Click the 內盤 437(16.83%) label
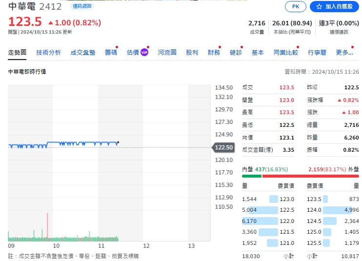 (x=265, y=169)
